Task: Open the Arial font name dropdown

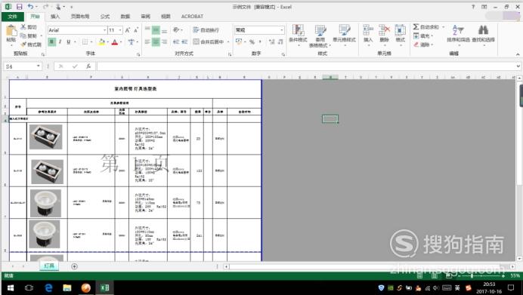Action: pyautogui.click(x=104, y=30)
